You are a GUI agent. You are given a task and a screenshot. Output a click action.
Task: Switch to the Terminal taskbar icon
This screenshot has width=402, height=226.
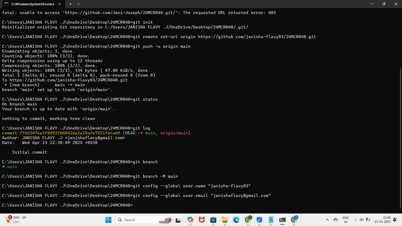(282, 220)
